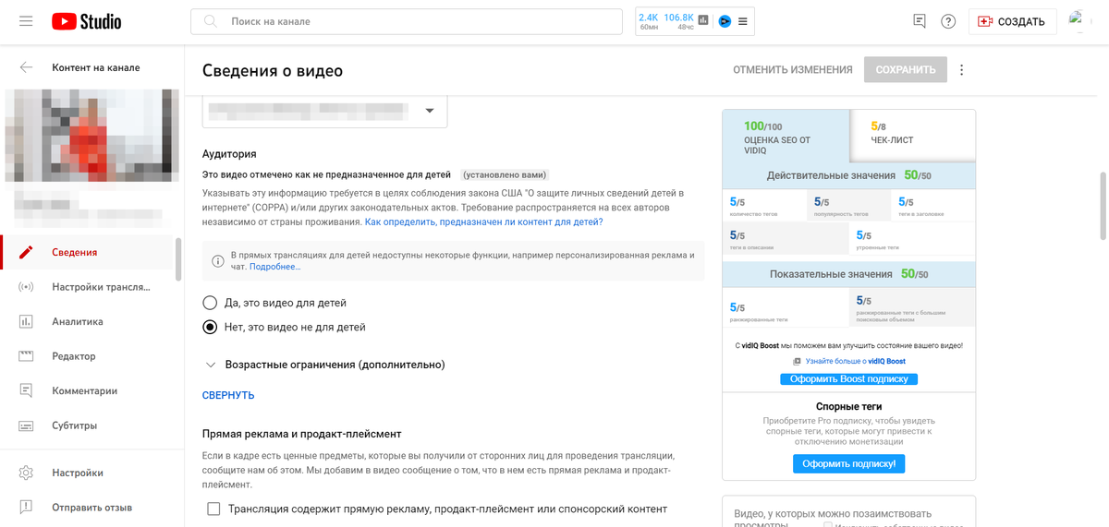Screen dimensions: 1109x527
Task: Click the 'популярность тегов' score cell
Action: 848,205
